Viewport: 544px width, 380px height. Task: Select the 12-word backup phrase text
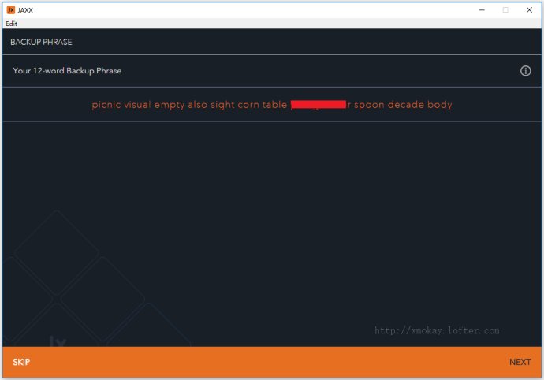pyautogui.click(x=272, y=104)
